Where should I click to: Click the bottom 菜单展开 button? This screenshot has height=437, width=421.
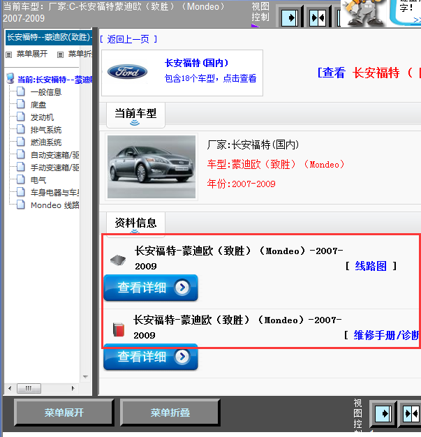point(64,413)
